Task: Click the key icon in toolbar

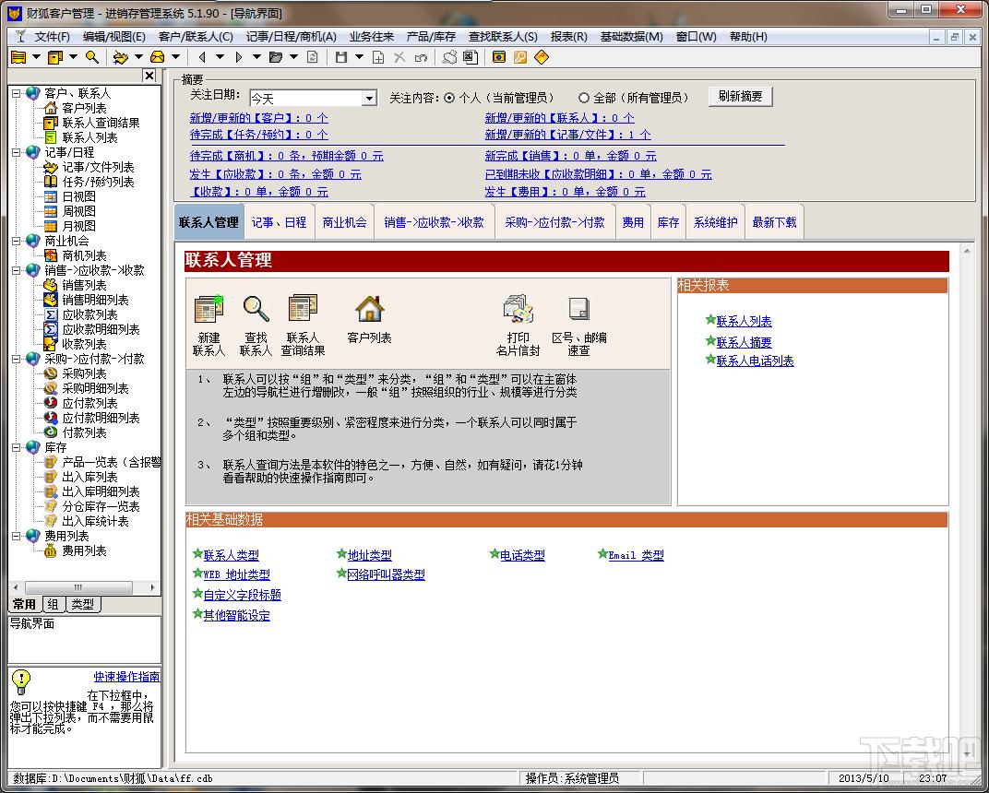Action: coord(519,57)
